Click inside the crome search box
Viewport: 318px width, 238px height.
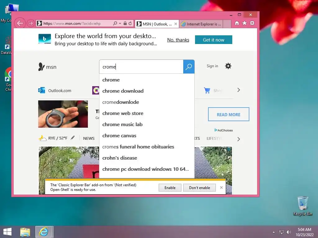point(141,67)
